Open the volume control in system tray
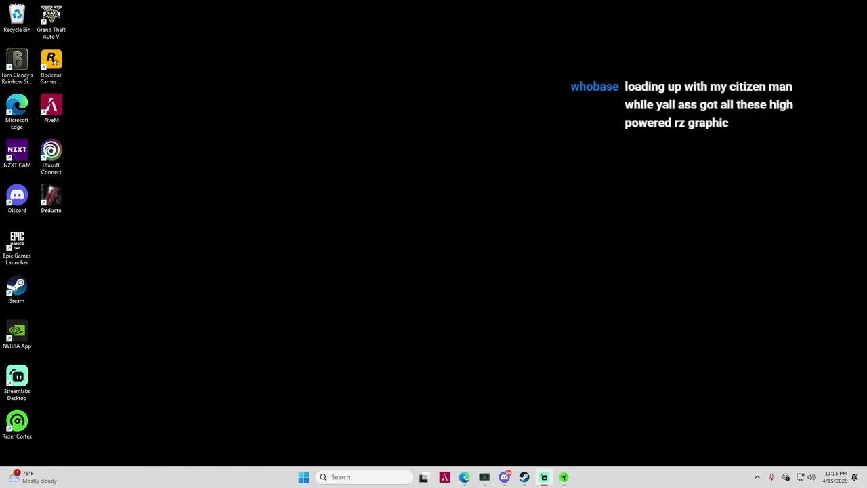Viewport: 867px width, 488px height. tap(811, 477)
